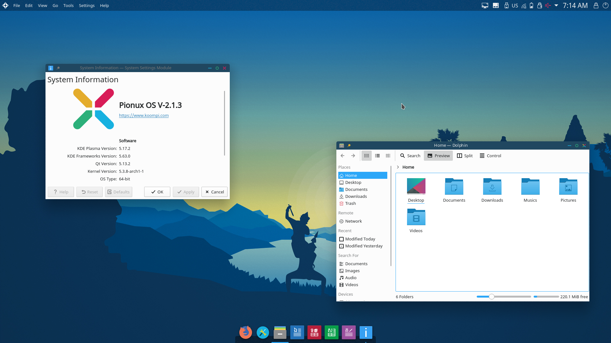Open the Control menu dropdown
This screenshot has height=343, width=611.
490,156
